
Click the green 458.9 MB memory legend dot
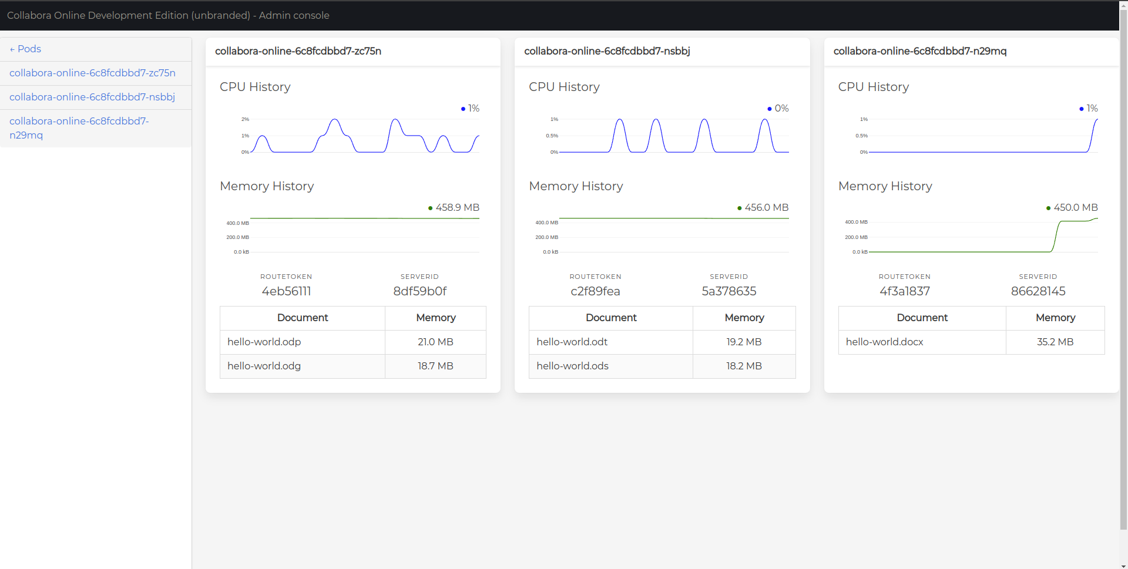click(x=431, y=208)
